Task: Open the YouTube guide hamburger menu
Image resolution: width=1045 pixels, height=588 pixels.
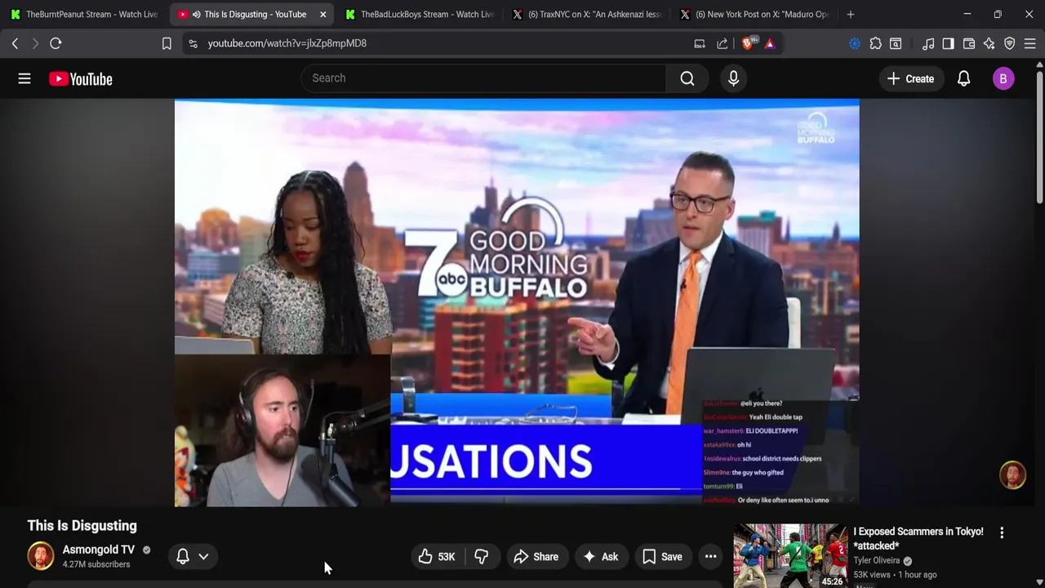Action: tap(24, 78)
